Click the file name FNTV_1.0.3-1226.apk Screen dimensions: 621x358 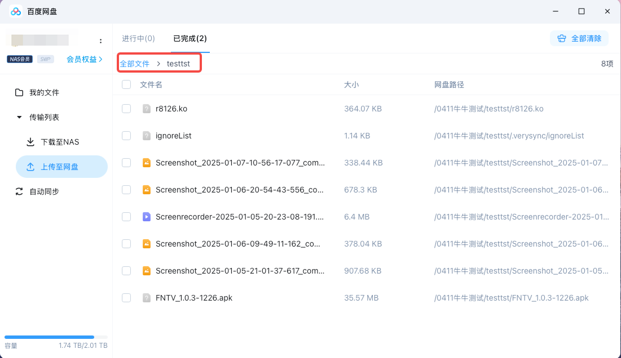pos(194,298)
